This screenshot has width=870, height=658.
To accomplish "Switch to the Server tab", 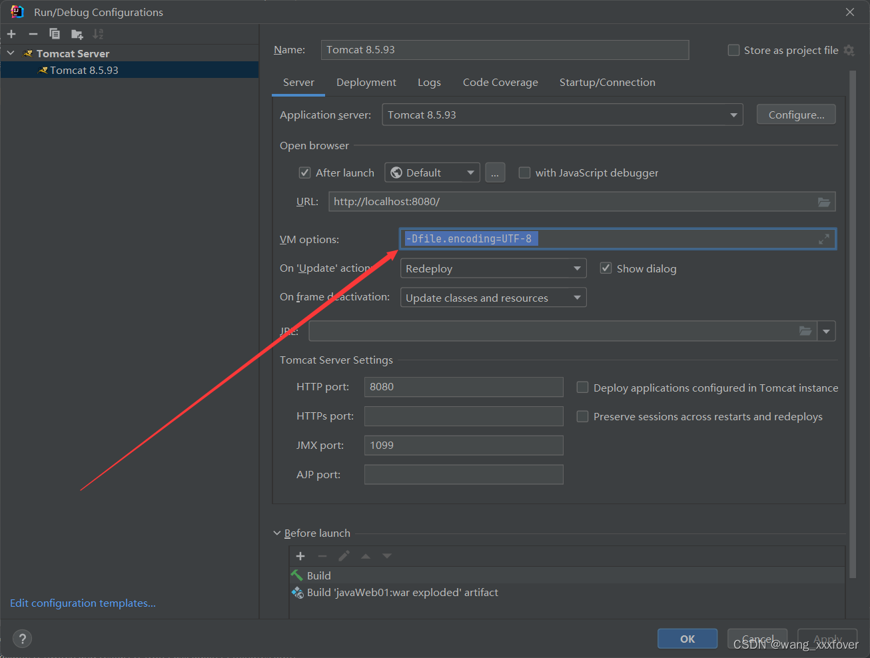I will coord(298,82).
